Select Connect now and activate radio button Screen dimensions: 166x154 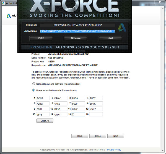(33, 84)
